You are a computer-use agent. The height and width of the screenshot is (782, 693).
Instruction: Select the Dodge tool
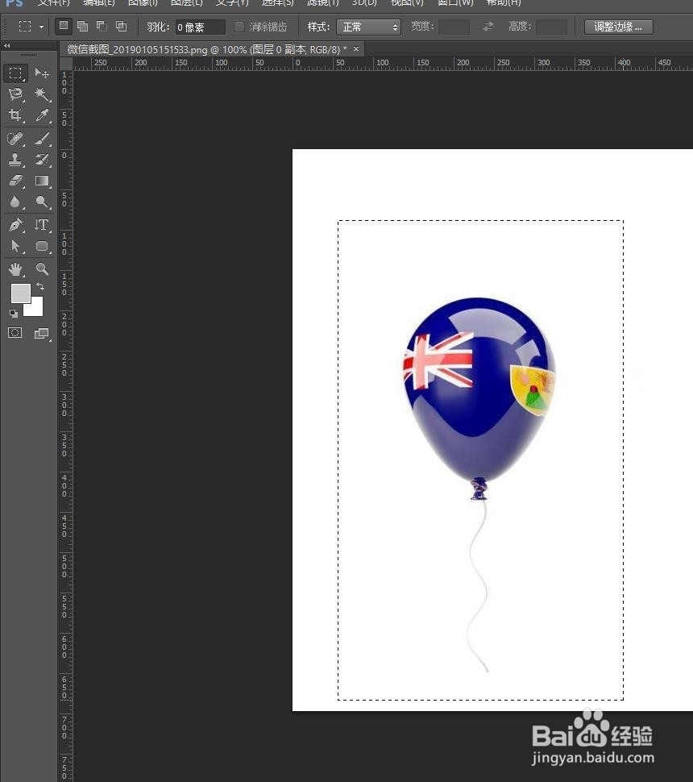tap(42, 202)
